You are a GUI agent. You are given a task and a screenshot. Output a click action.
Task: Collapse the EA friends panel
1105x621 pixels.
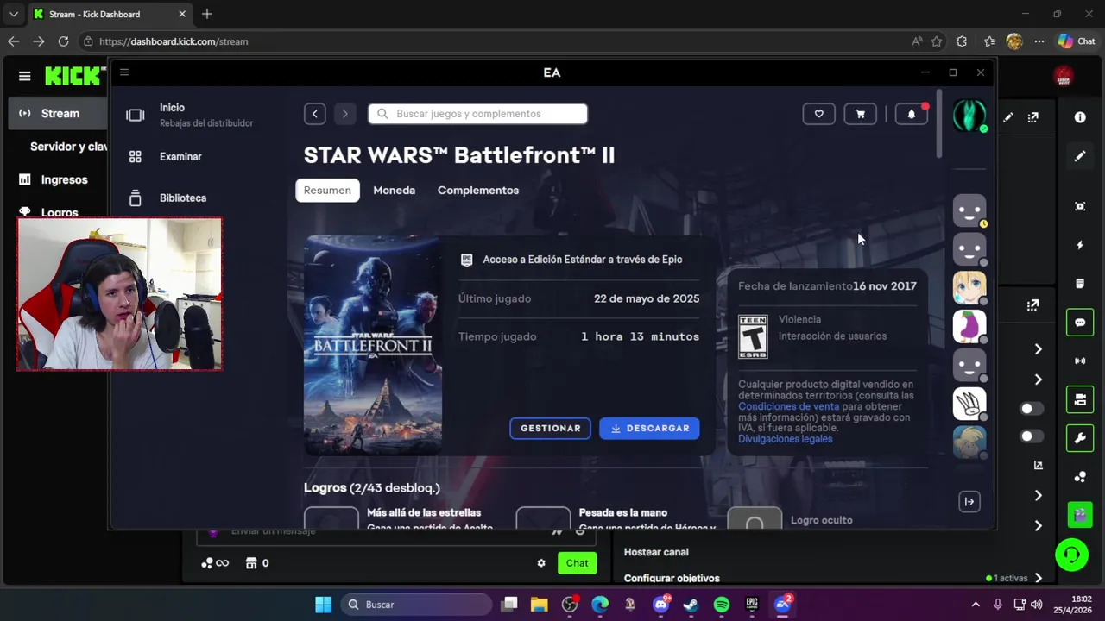click(x=969, y=501)
